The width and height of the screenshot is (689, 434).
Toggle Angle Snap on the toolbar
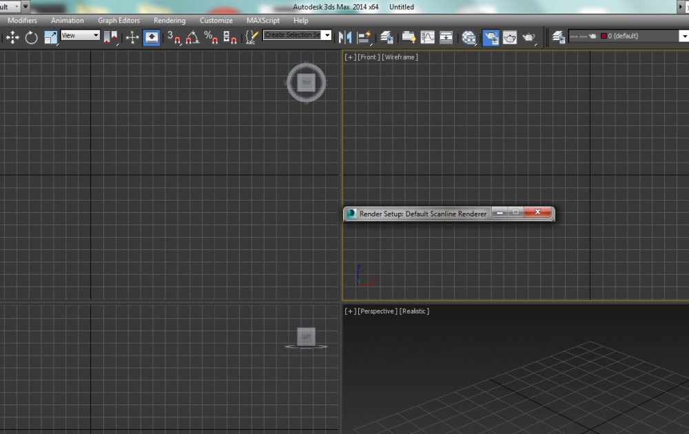pyautogui.click(x=193, y=37)
